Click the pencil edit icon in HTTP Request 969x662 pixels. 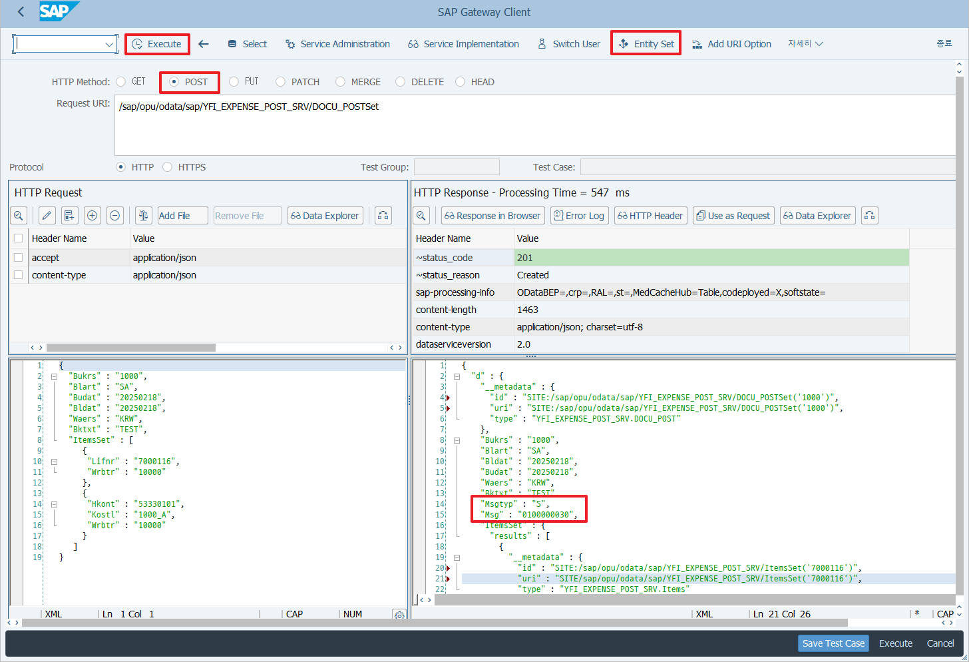click(x=47, y=216)
